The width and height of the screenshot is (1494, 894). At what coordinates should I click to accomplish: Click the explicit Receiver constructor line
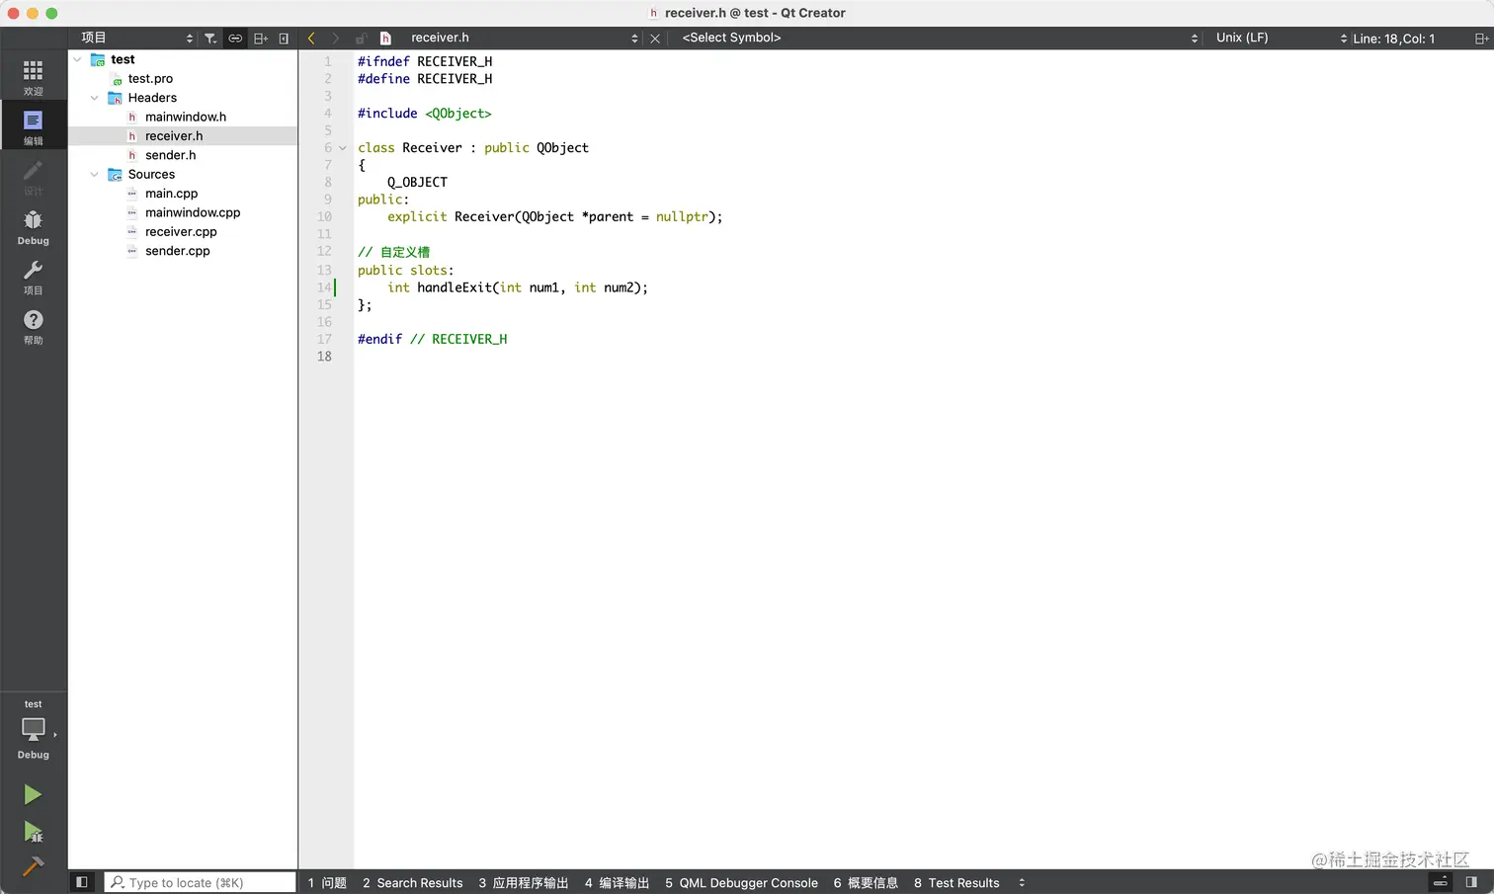[x=554, y=216]
